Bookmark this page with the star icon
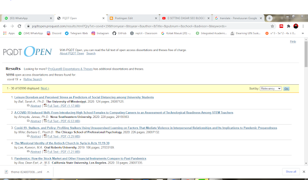 272,26
